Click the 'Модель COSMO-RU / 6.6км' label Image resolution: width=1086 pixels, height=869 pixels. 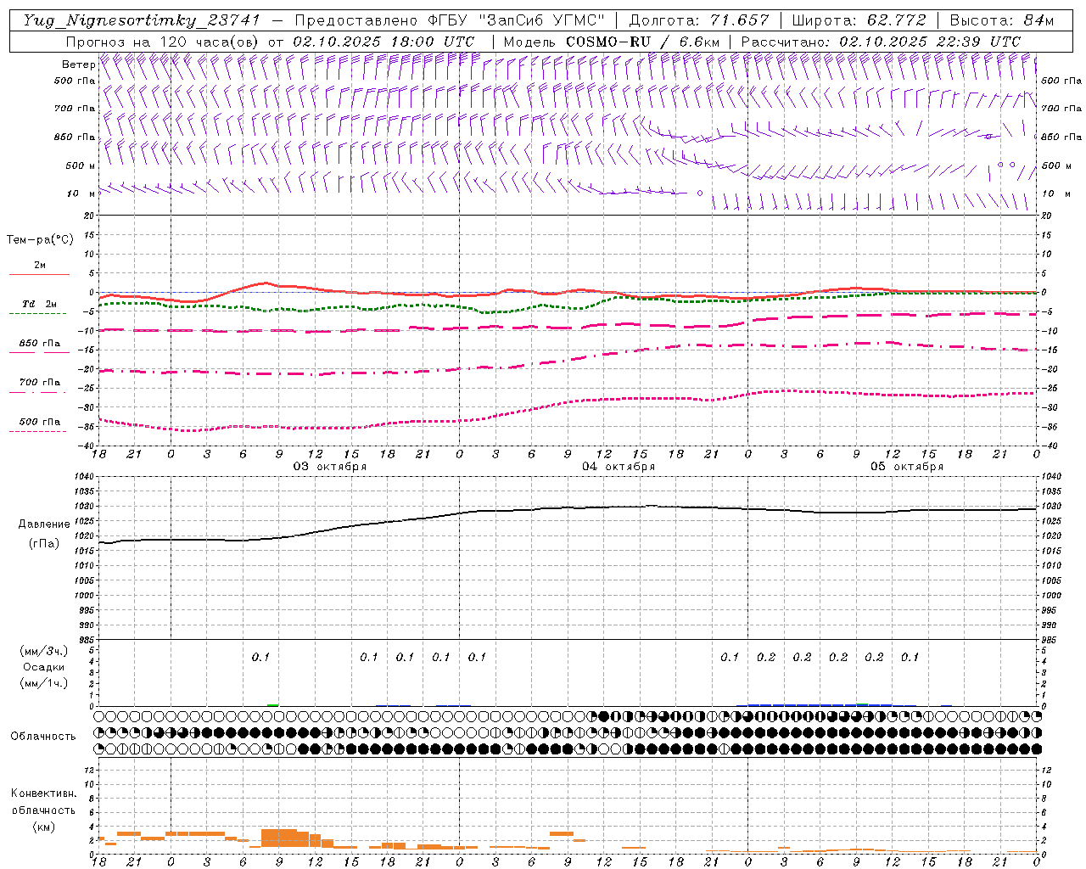tap(611, 42)
